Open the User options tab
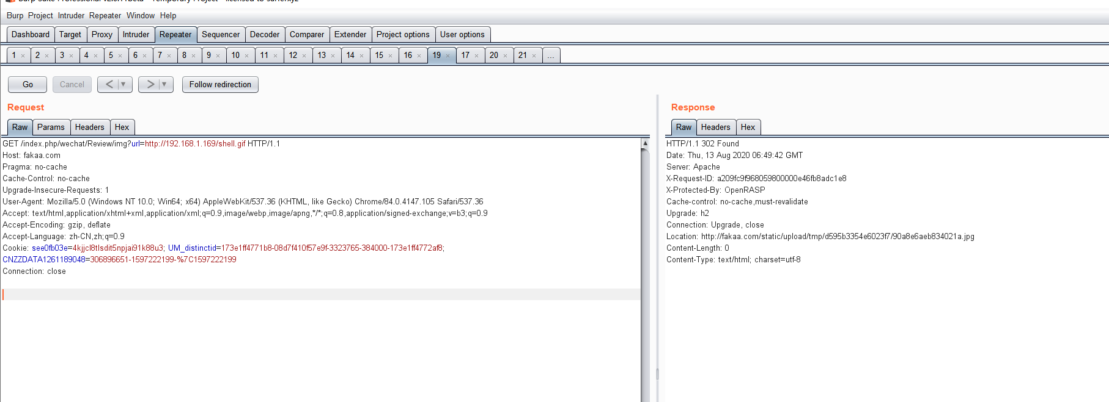Screen dimensions: 1109x402 click(x=462, y=34)
